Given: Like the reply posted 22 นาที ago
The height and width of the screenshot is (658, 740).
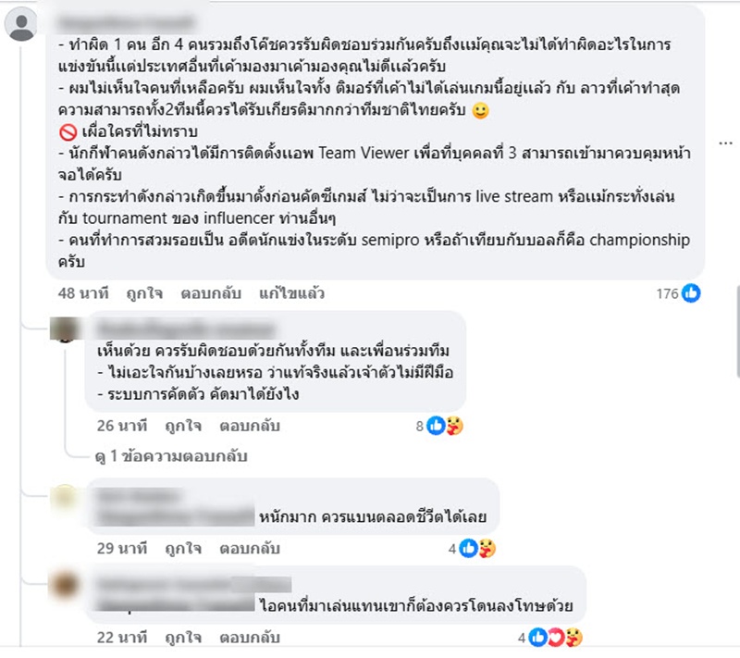Looking at the screenshot, I should coord(183,638).
